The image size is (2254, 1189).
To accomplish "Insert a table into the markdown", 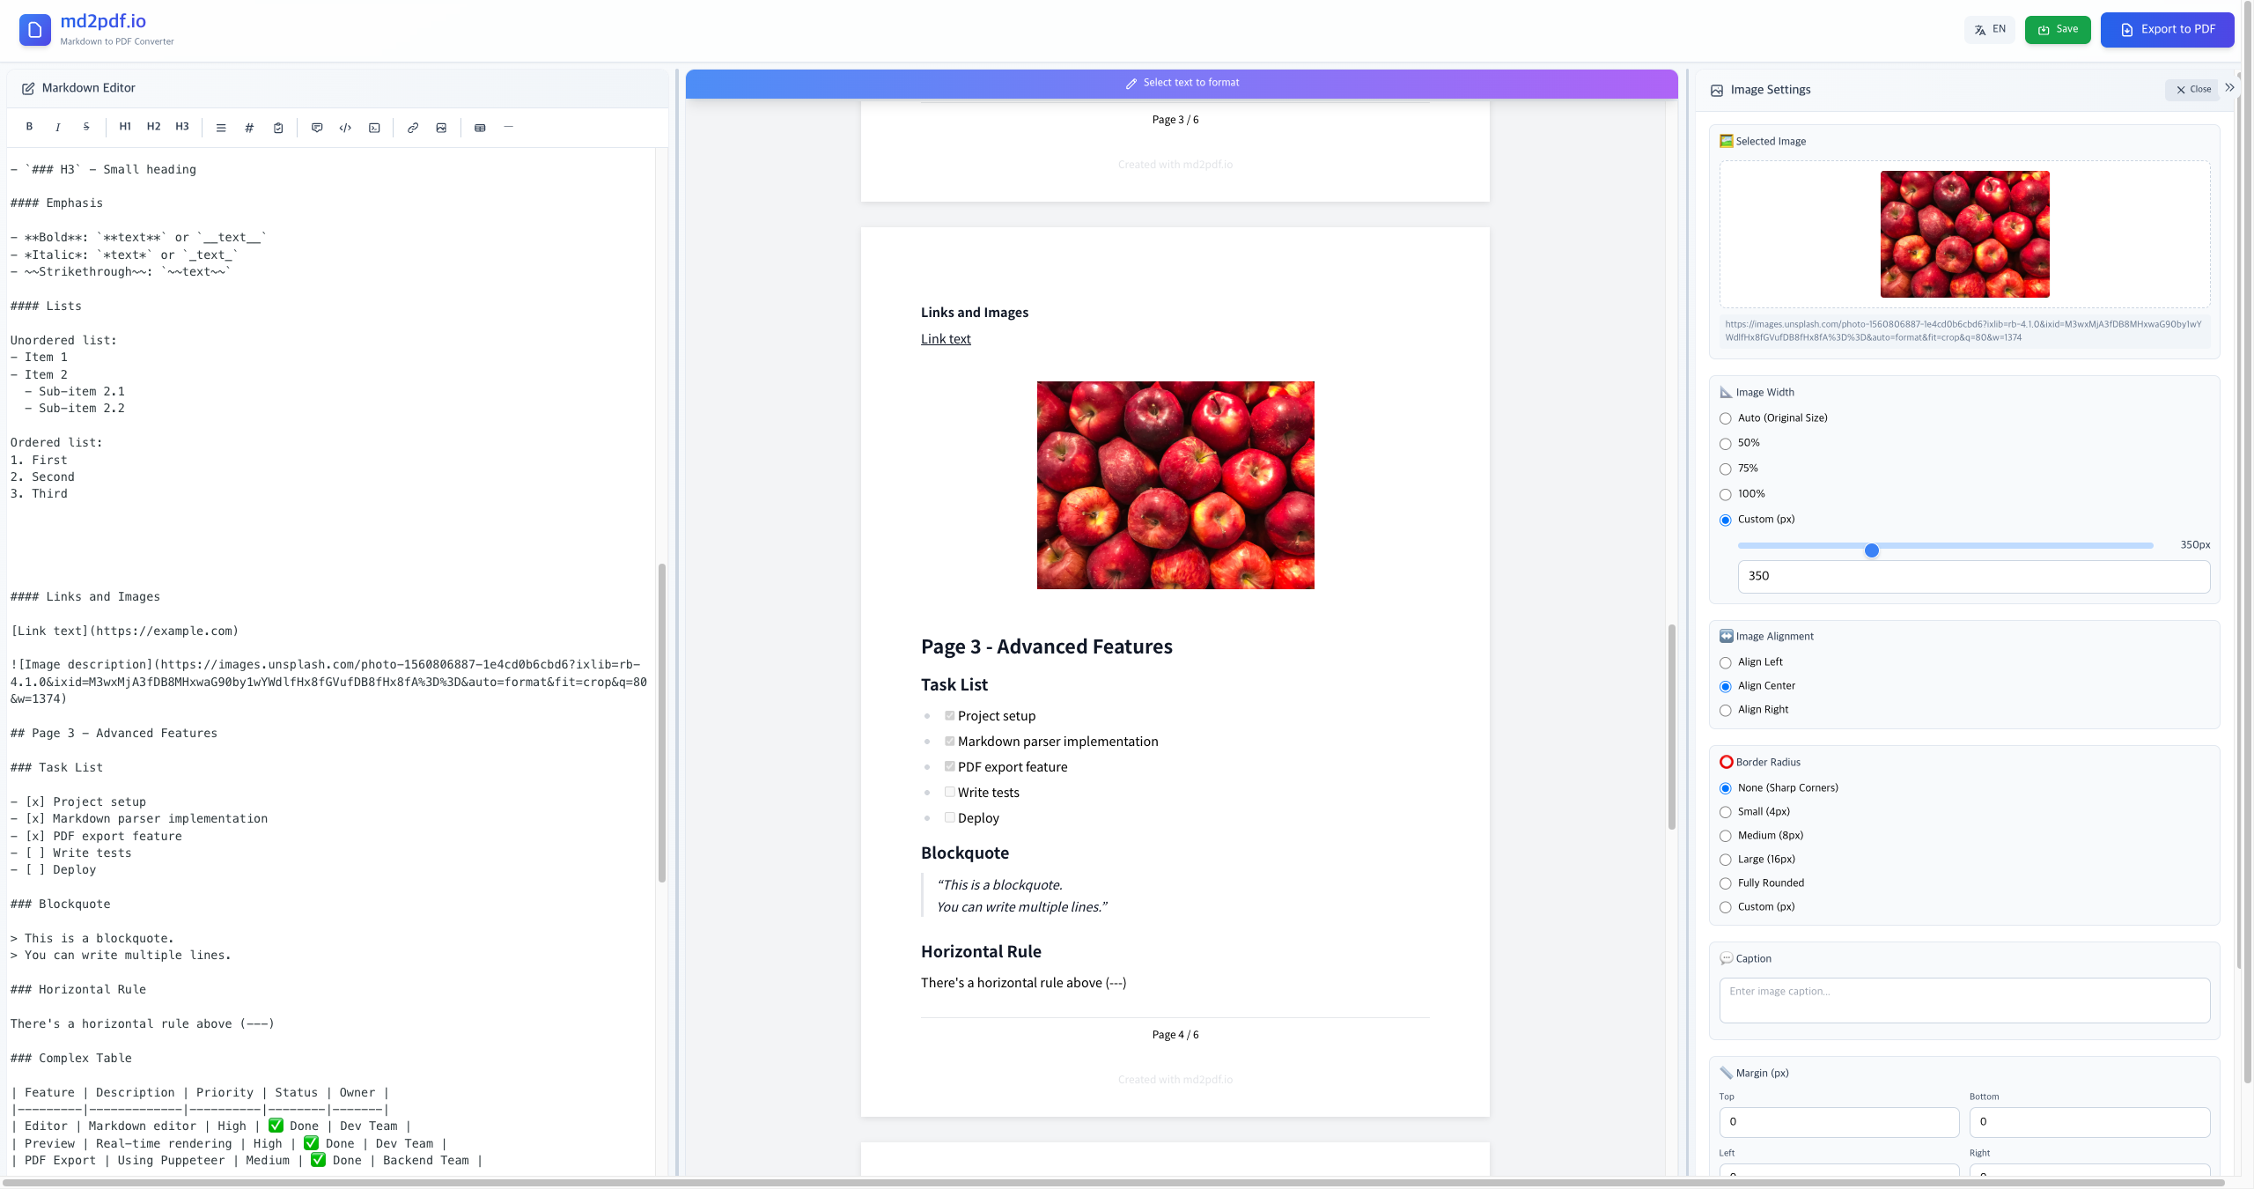I will 480,128.
